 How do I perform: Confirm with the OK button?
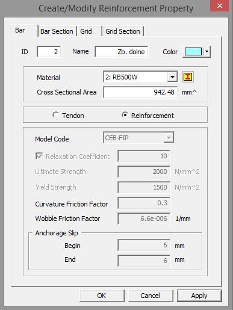coord(102,296)
